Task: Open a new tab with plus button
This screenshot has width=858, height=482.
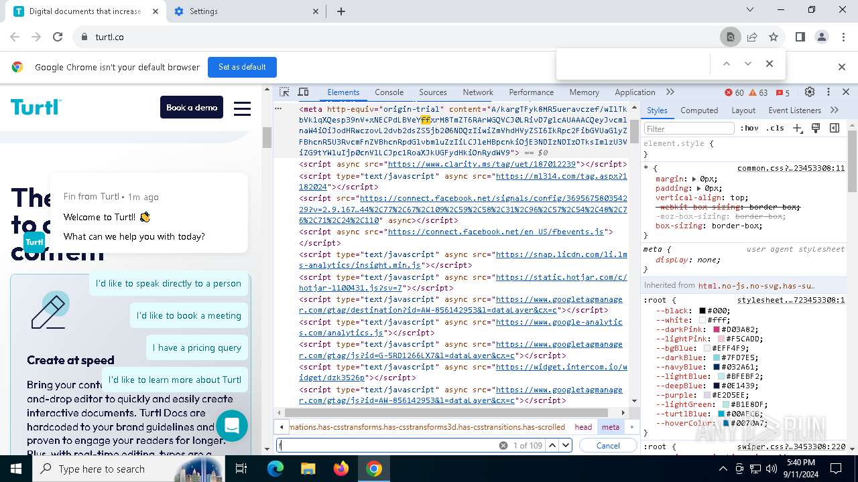Action: (341, 11)
